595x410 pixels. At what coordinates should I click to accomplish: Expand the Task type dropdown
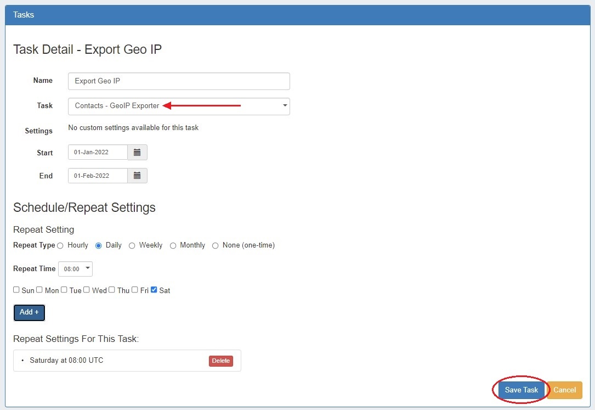point(179,106)
